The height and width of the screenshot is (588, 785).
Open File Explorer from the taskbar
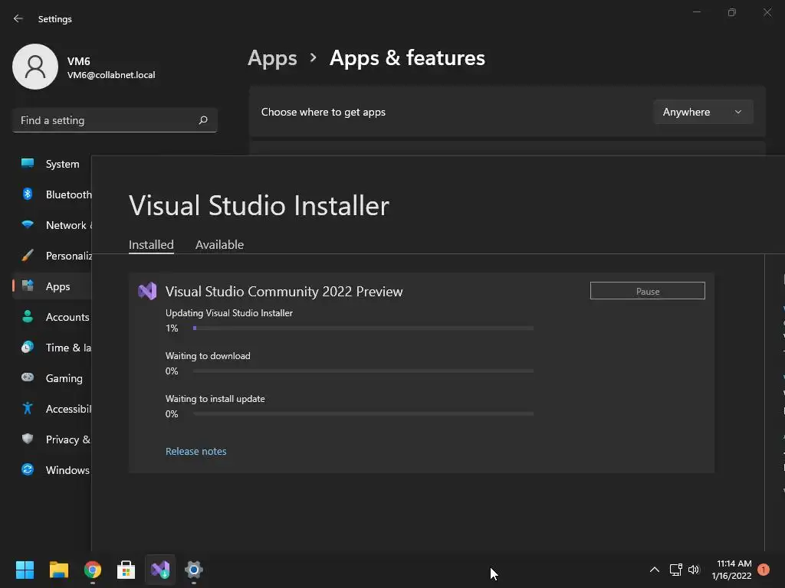pyautogui.click(x=59, y=570)
